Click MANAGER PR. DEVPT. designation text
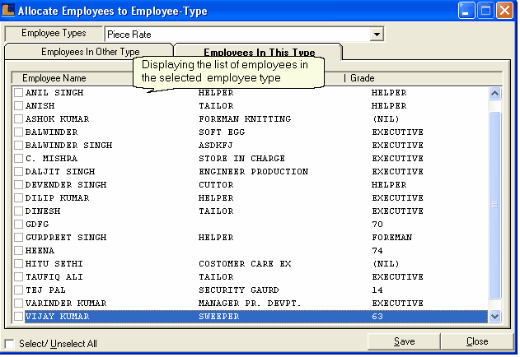 [x=250, y=303]
